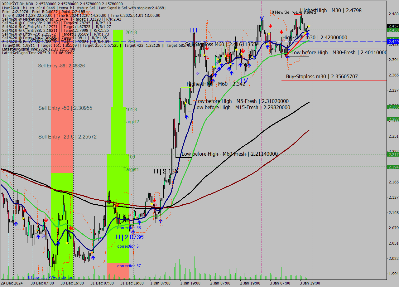Click the 'HighestHigh M30 | 2.4798' label

pyautogui.click(x=331, y=10)
